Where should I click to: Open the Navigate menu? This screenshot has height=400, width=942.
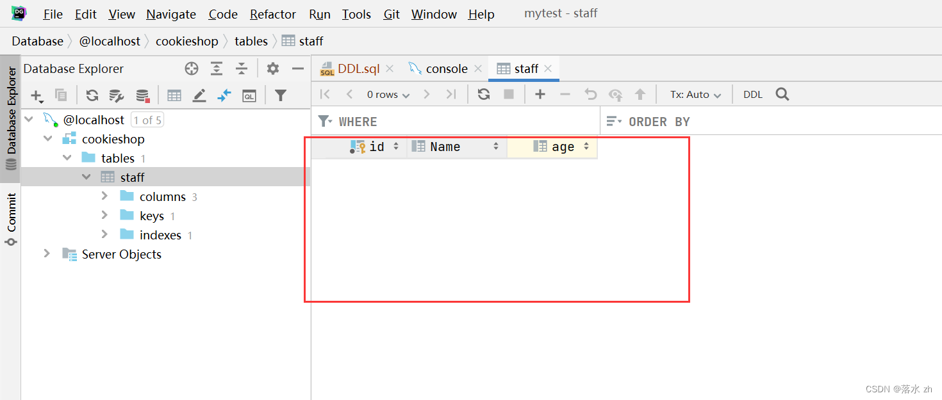pos(171,14)
